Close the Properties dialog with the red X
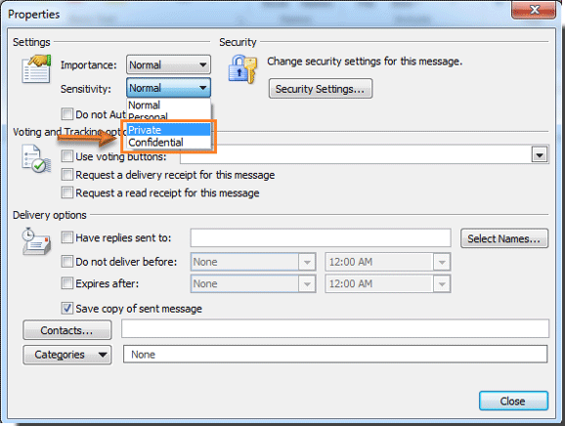 [x=535, y=10]
